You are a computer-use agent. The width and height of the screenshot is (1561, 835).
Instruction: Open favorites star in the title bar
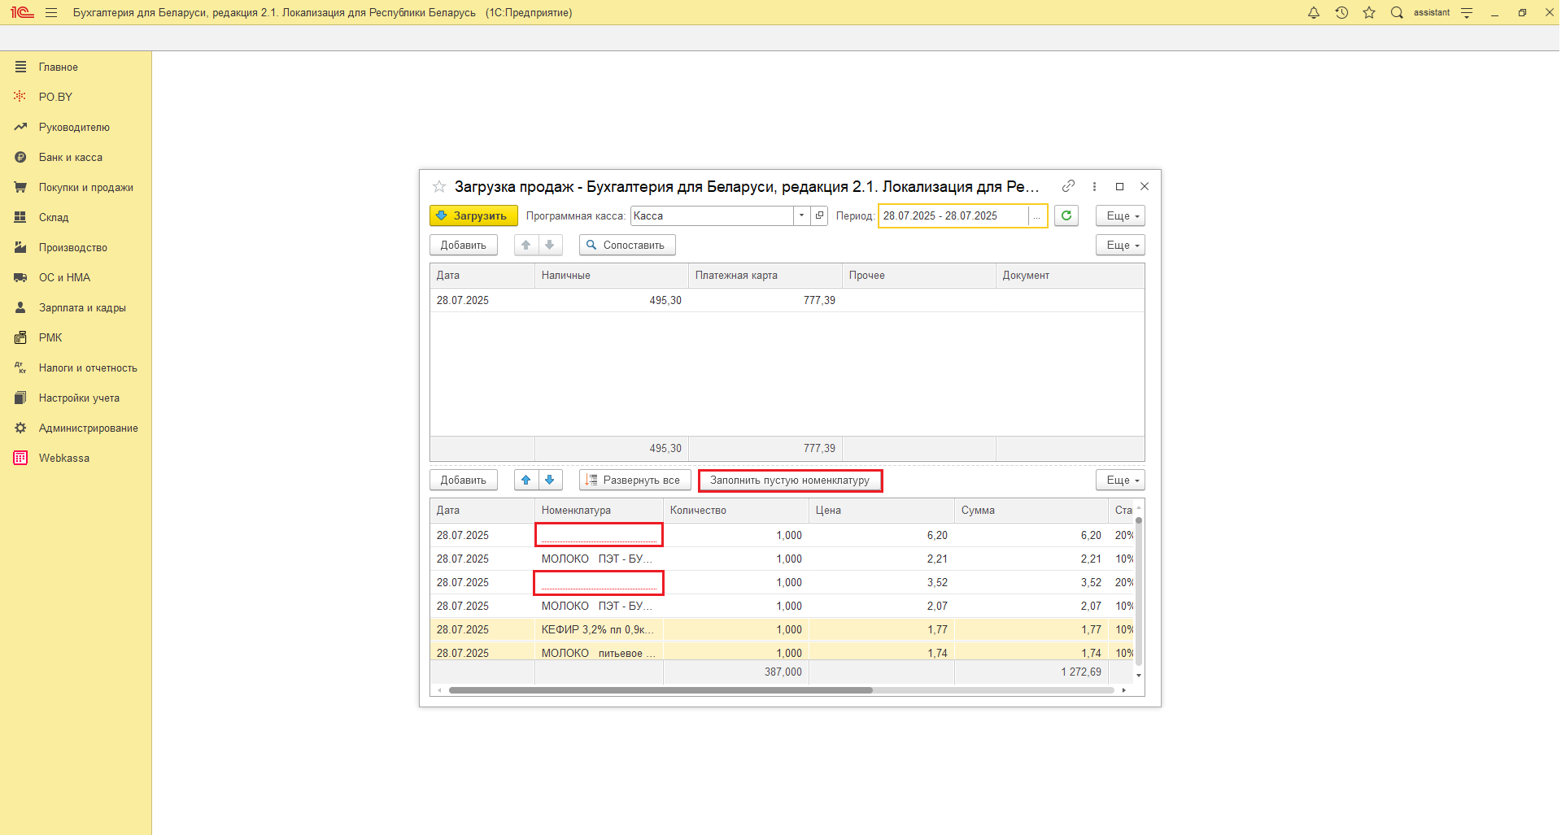(1369, 13)
